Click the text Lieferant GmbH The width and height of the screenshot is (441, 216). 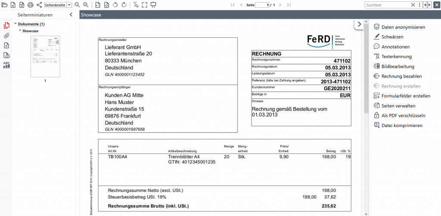[x=123, y=47]
